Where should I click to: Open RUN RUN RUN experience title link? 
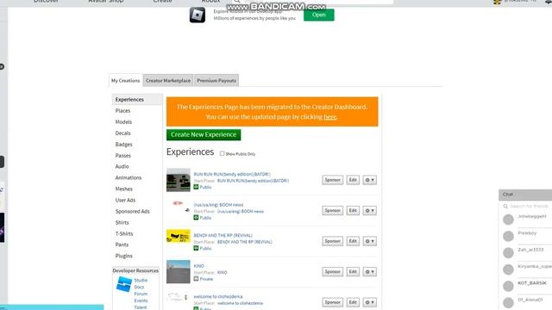(232, 174)
